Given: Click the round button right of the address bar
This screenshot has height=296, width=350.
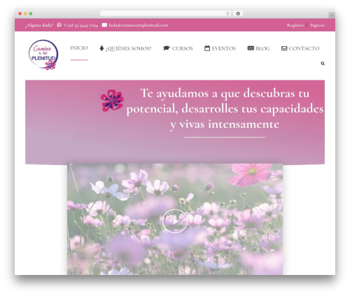Looking at the screenshot, I should [x=238, y=13].
